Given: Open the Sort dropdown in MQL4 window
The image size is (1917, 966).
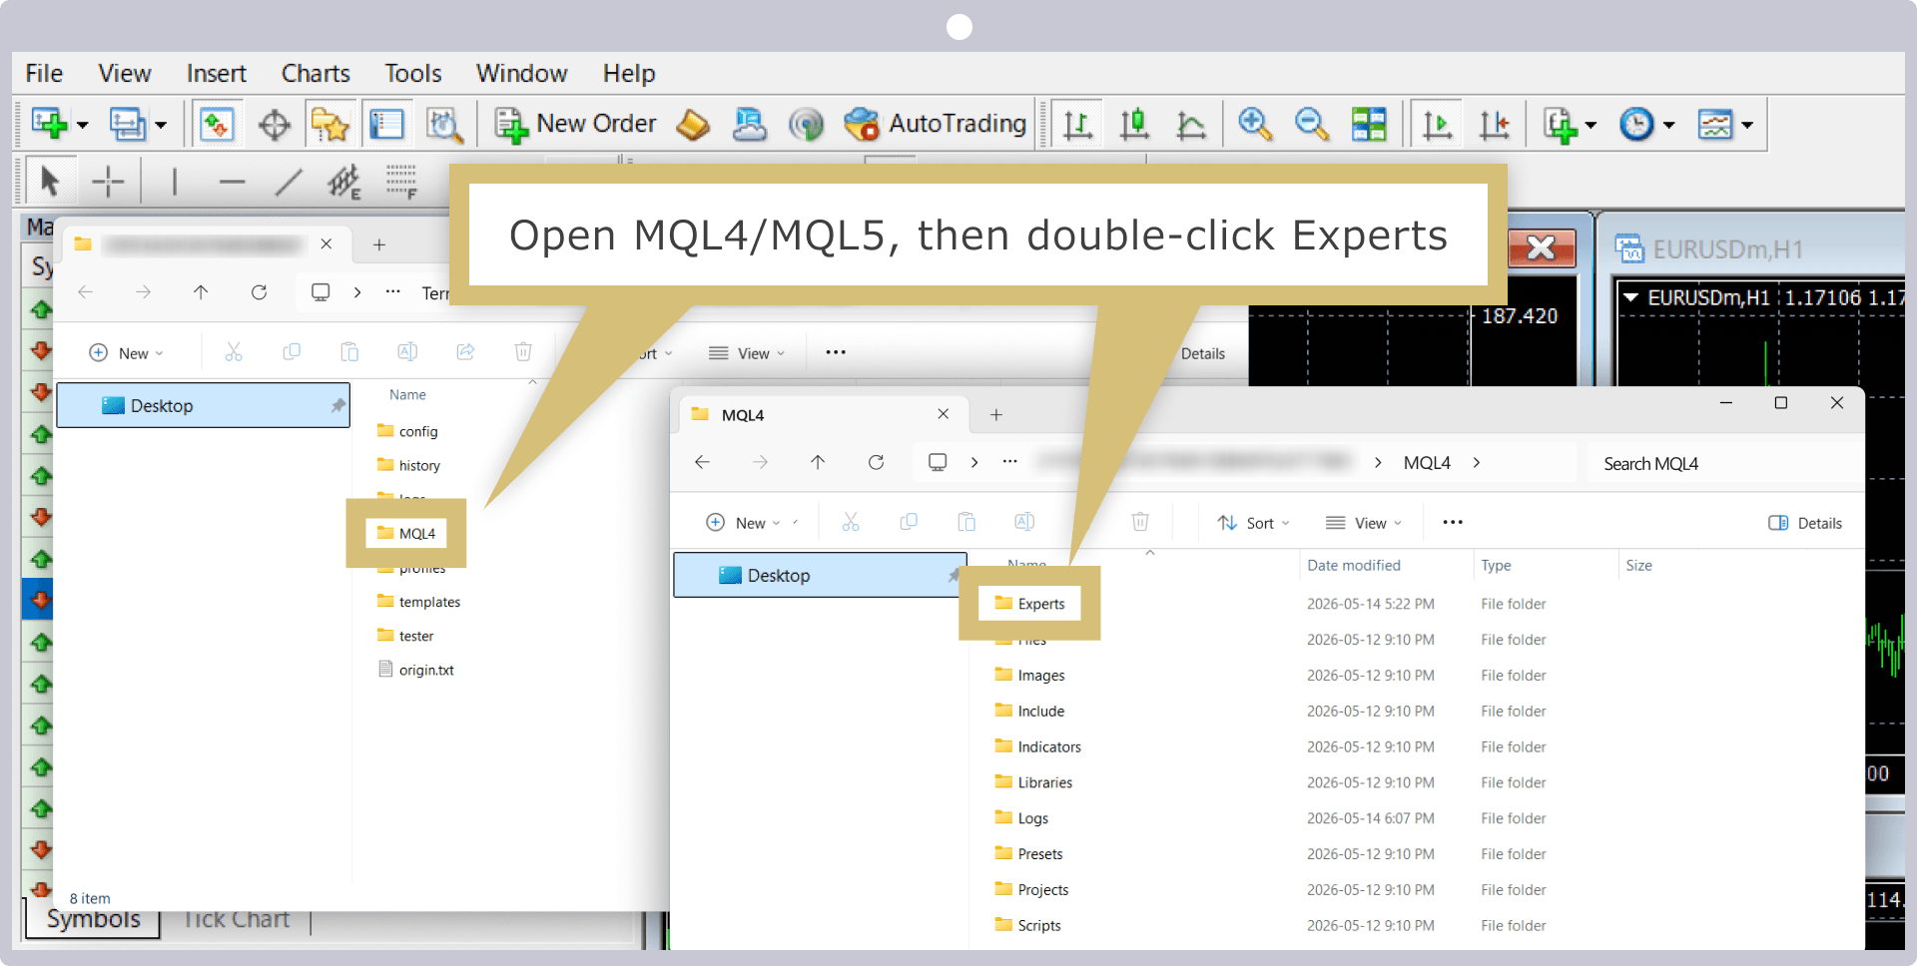Looking at the screenshot, I should (1254, 523).
